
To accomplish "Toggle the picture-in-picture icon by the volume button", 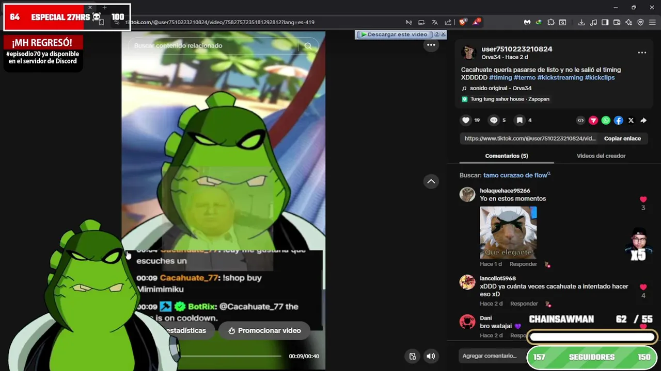I will tap(412, 356).
